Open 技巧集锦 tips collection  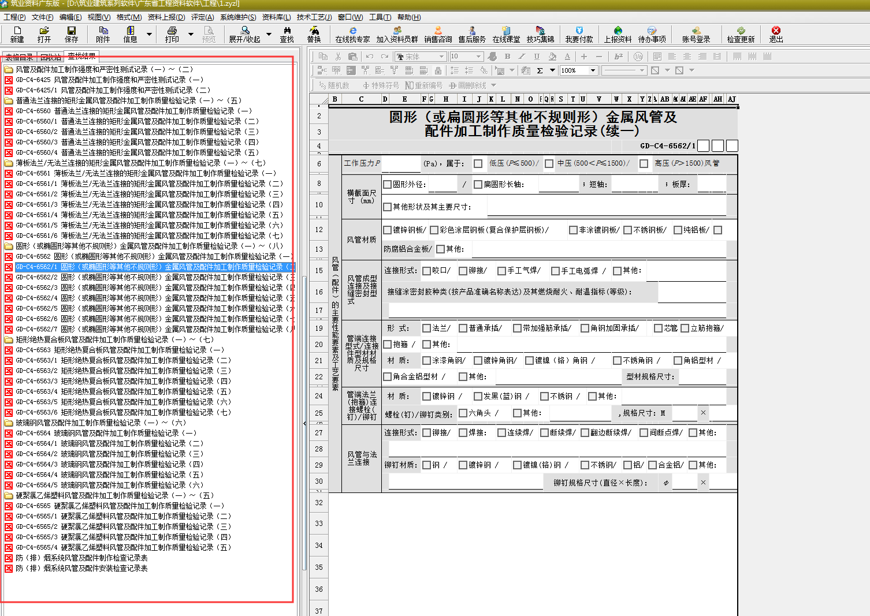(540, 34)
